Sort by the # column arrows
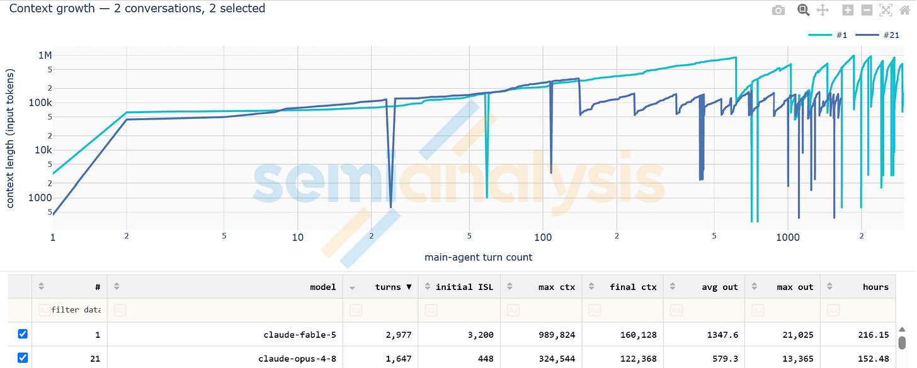 coord(42,287)
